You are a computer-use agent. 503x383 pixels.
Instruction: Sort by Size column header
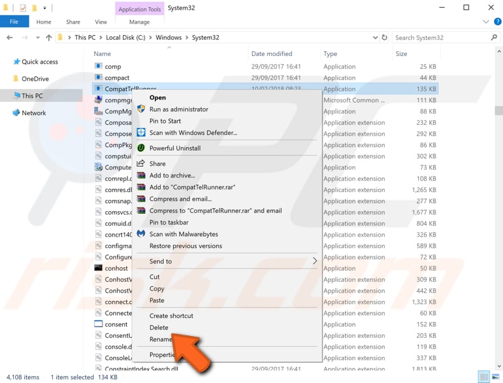click(401, 54)
